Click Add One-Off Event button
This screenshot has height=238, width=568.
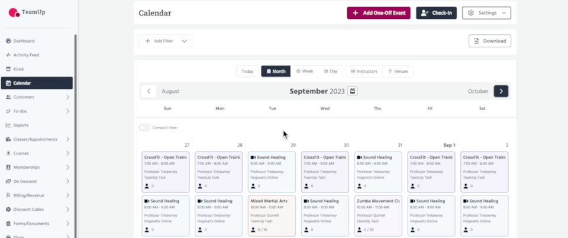(x=378, y=13)
